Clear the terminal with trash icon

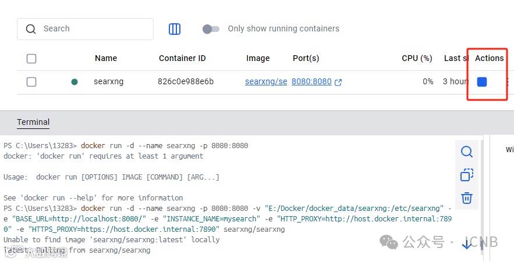coord(466,198)
